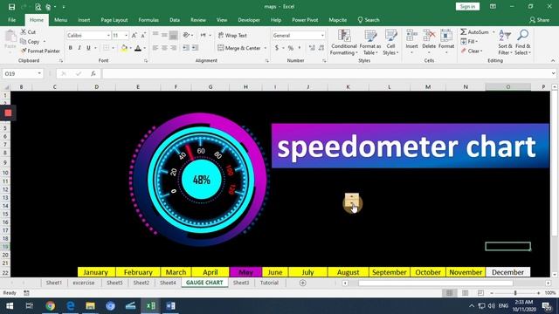Switch to Page Layout view in status bar

click(x=465, y=293)
